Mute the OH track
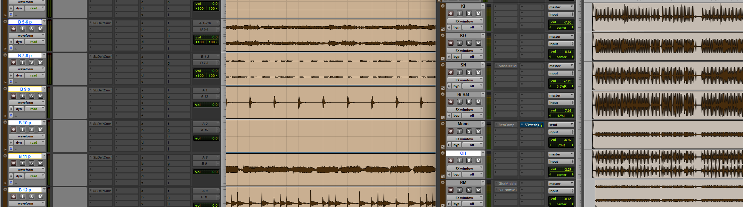The image size is (743, 207). [479, 161]
